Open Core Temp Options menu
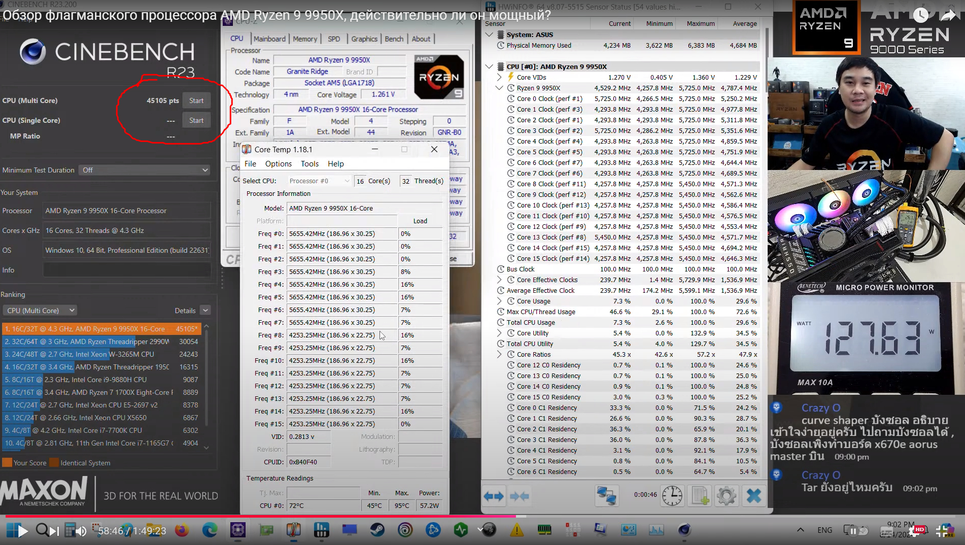The image size is (965, 545). pos(279,163)
